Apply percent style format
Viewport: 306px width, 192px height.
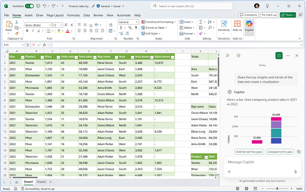click(130, 28)
